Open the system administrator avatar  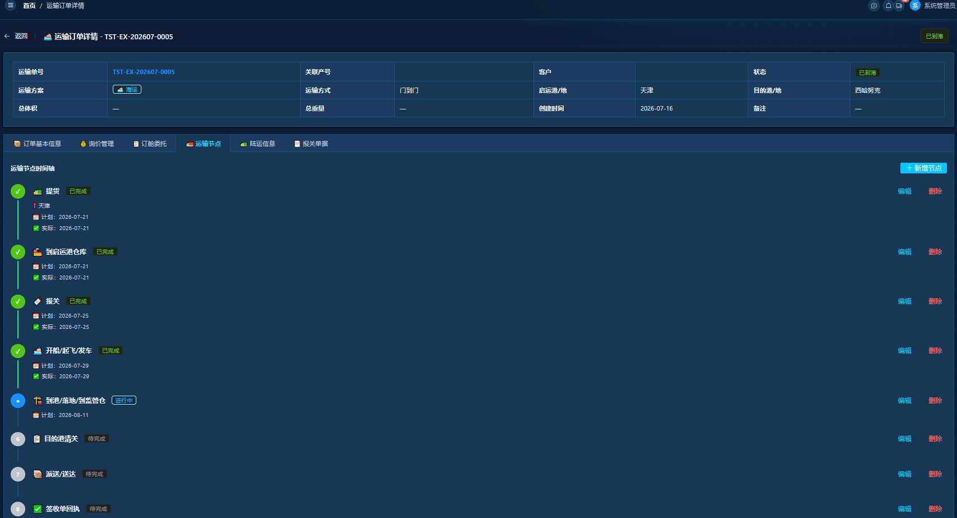915,6
